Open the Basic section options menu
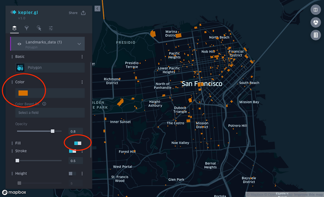324x197 pixels. (82, 57)
